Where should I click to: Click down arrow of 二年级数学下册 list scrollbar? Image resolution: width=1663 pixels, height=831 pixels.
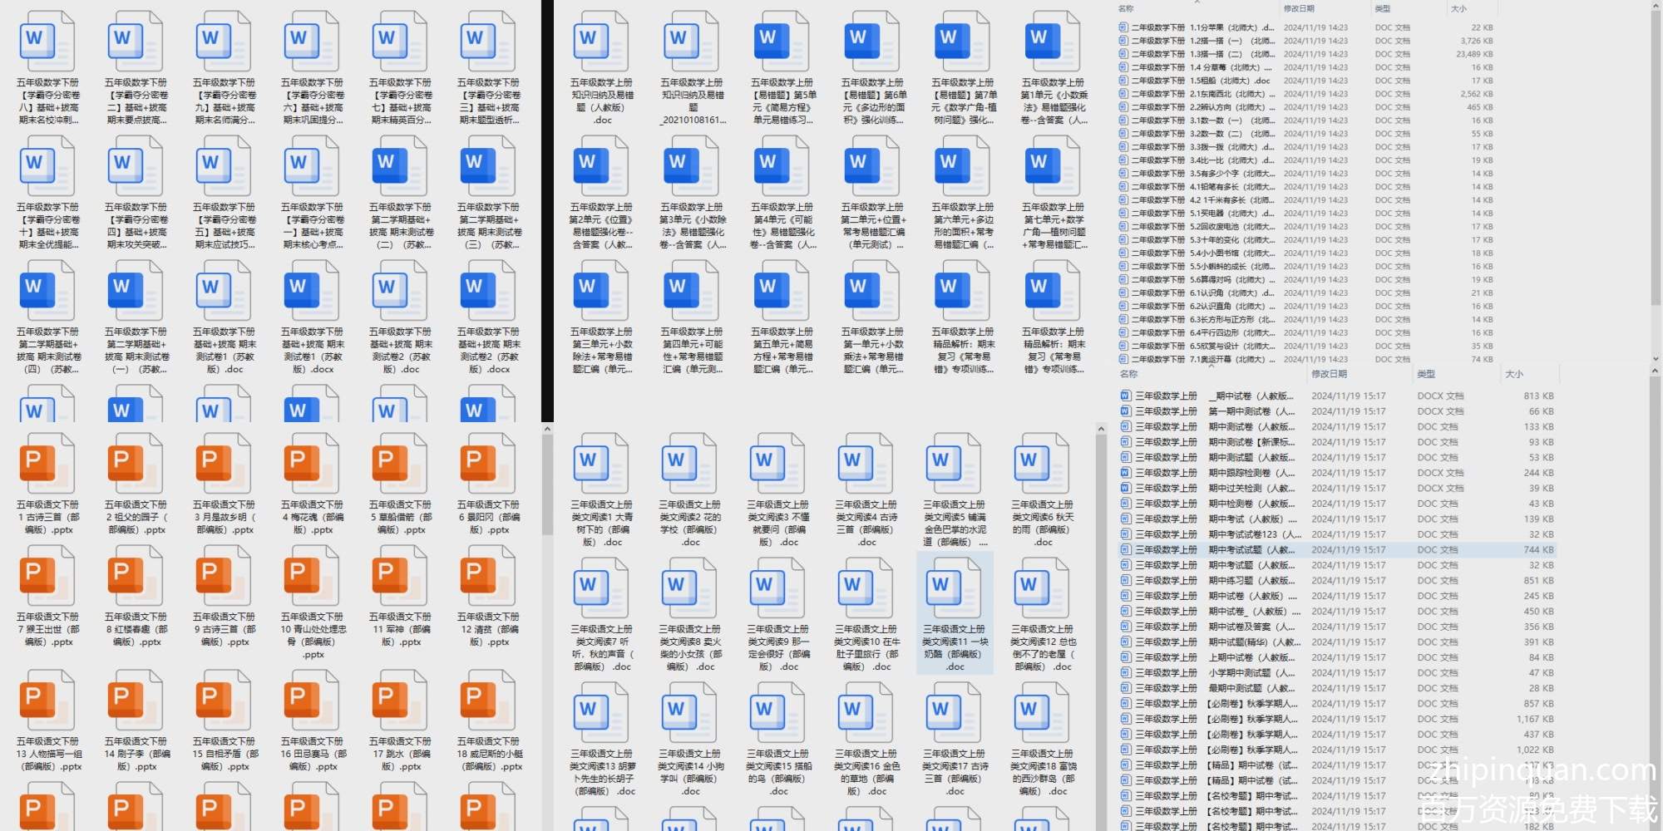[x=1655, y=360]
